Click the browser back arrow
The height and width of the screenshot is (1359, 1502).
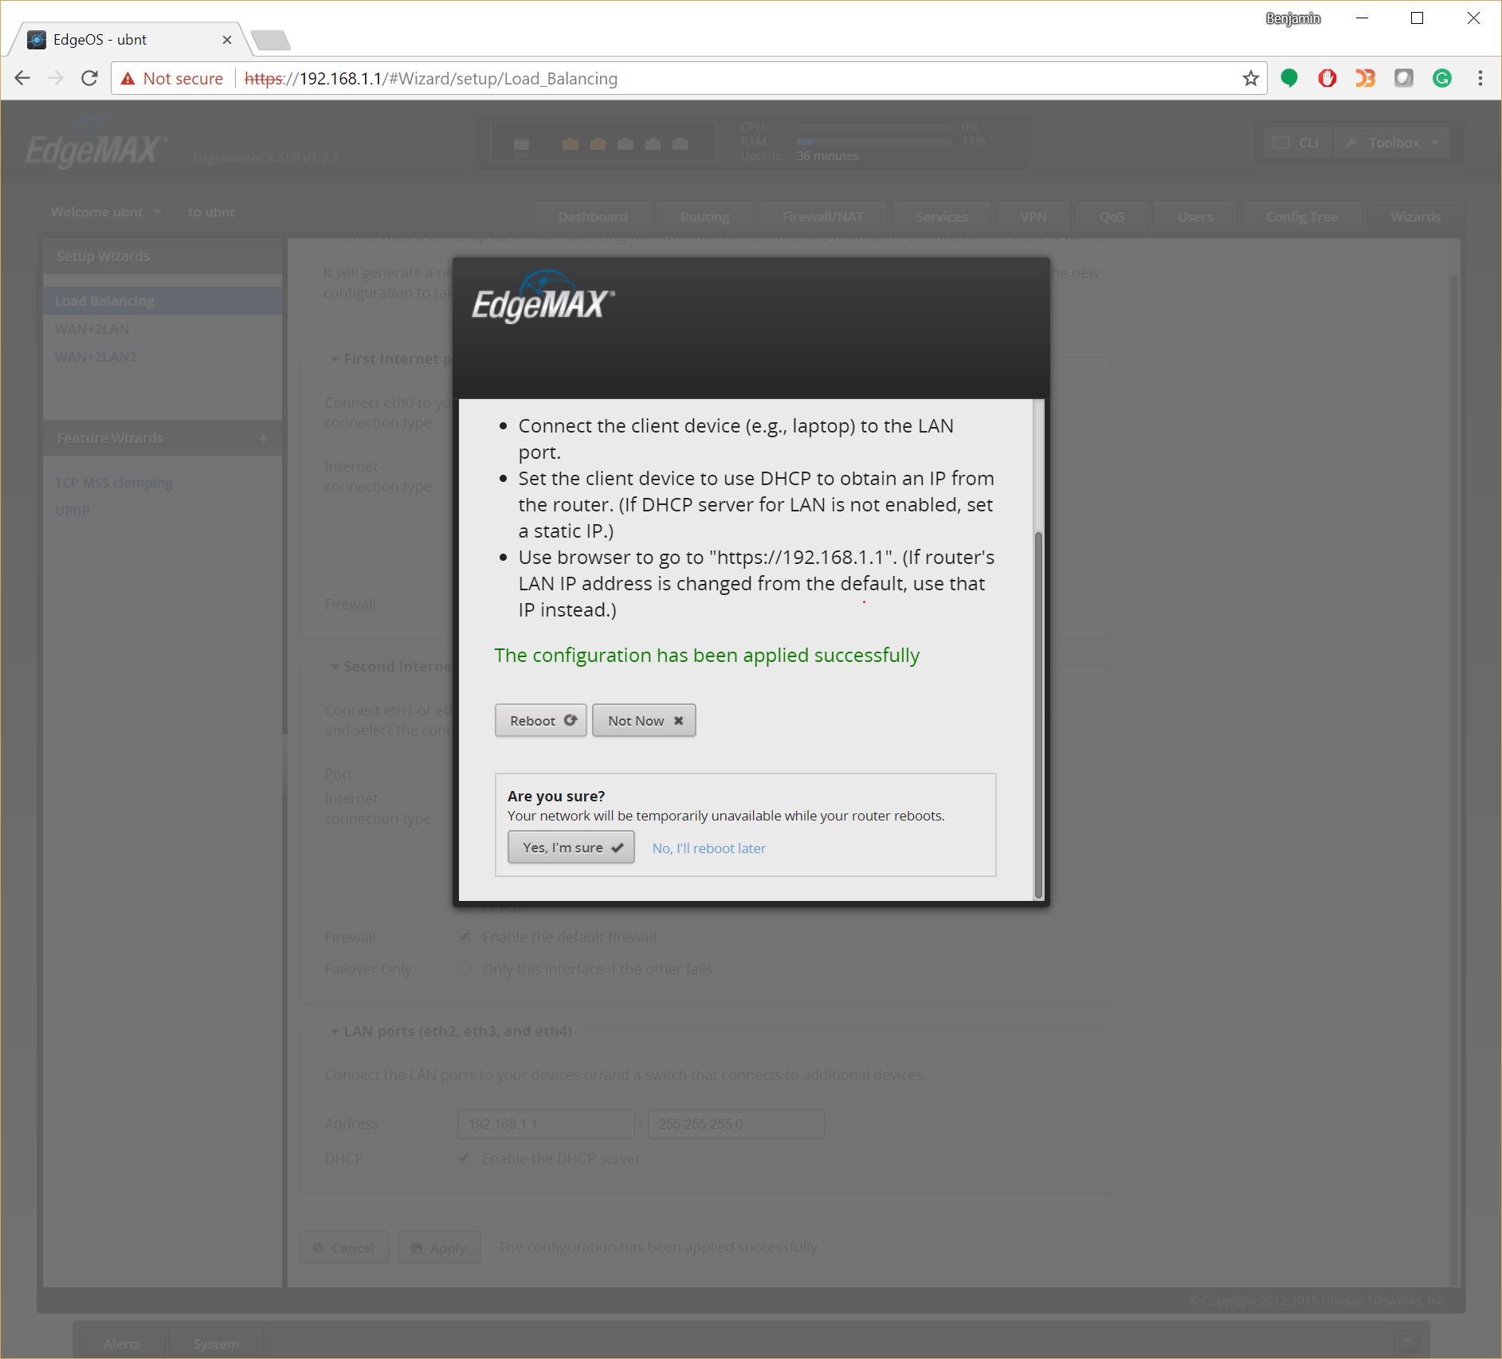pos(22,78)
